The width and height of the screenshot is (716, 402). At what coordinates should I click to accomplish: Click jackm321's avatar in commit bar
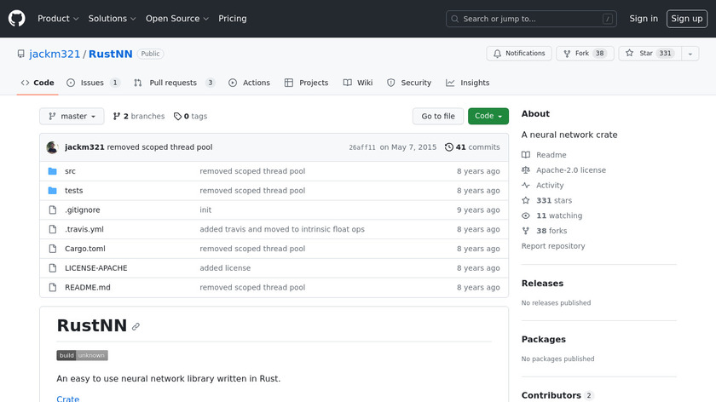pos(52,147)
